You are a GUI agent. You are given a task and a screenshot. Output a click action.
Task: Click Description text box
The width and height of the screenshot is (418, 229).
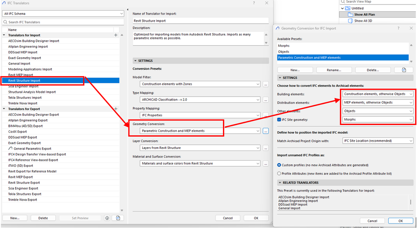click(x=199, y=38)
